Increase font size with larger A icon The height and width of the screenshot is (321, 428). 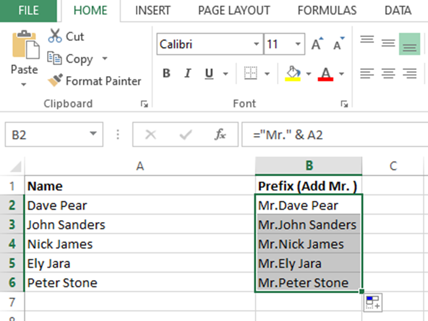point(317,45)
